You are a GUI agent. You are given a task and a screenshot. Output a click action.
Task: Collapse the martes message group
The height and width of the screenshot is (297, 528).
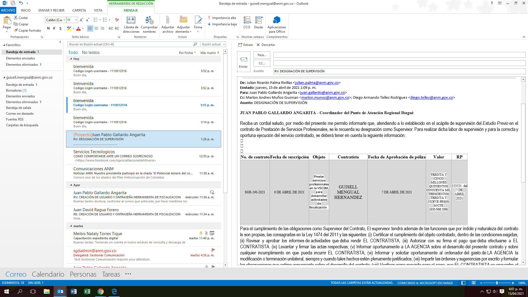point(71,226)
